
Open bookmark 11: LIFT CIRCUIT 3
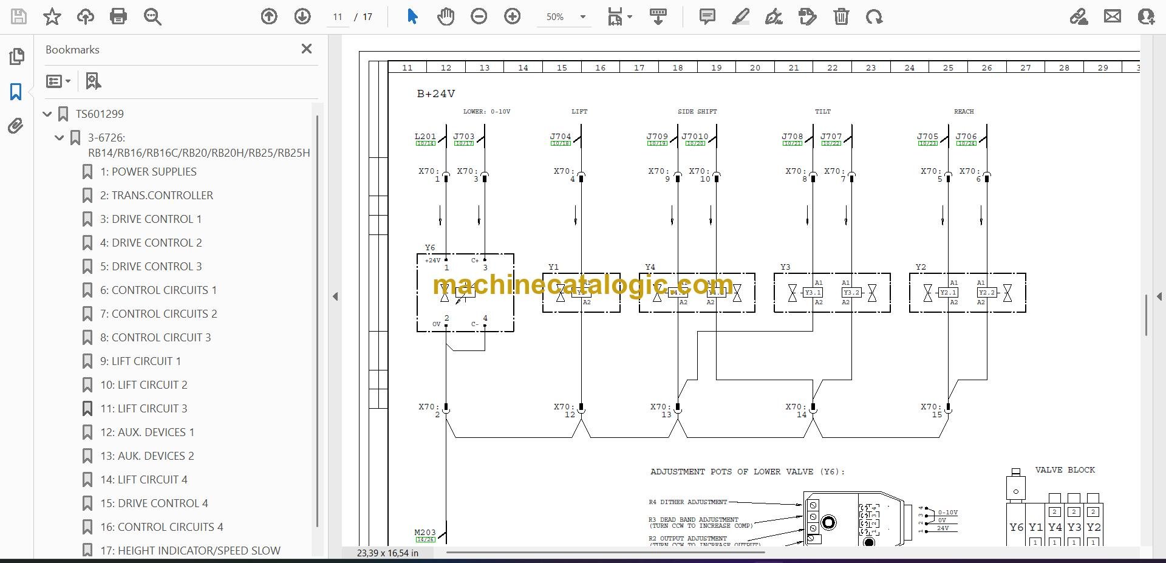click(144, 409)
